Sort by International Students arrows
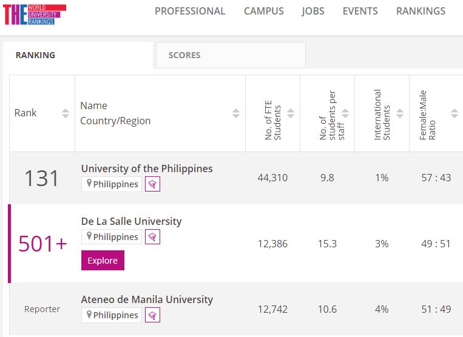 pyautogui.click(x=400, y=113)
